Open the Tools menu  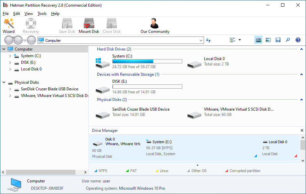pos(42,14)
